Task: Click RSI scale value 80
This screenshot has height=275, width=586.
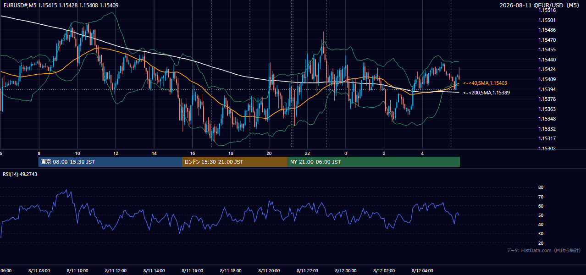Action: pos(541,187)
